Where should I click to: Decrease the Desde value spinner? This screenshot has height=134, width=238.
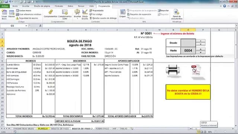[x=201, y=44]
